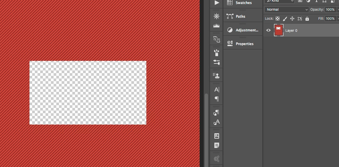Filter layers by shape layers icon
Viewport: 339px width, 167px height.
pos(324,1)
